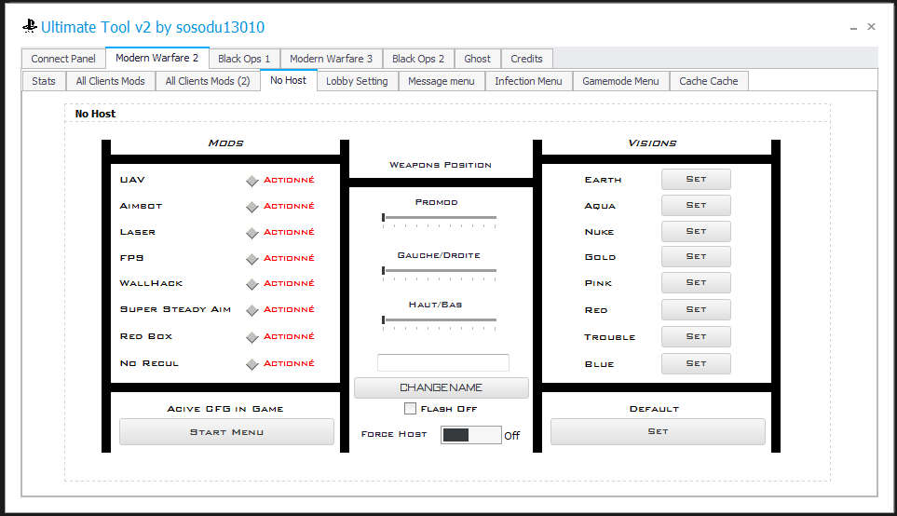Image resolution: width=897 pixels, height=516 pixels.
Task: Click Set button for Gold vision
Action: [x=696, y=256]
